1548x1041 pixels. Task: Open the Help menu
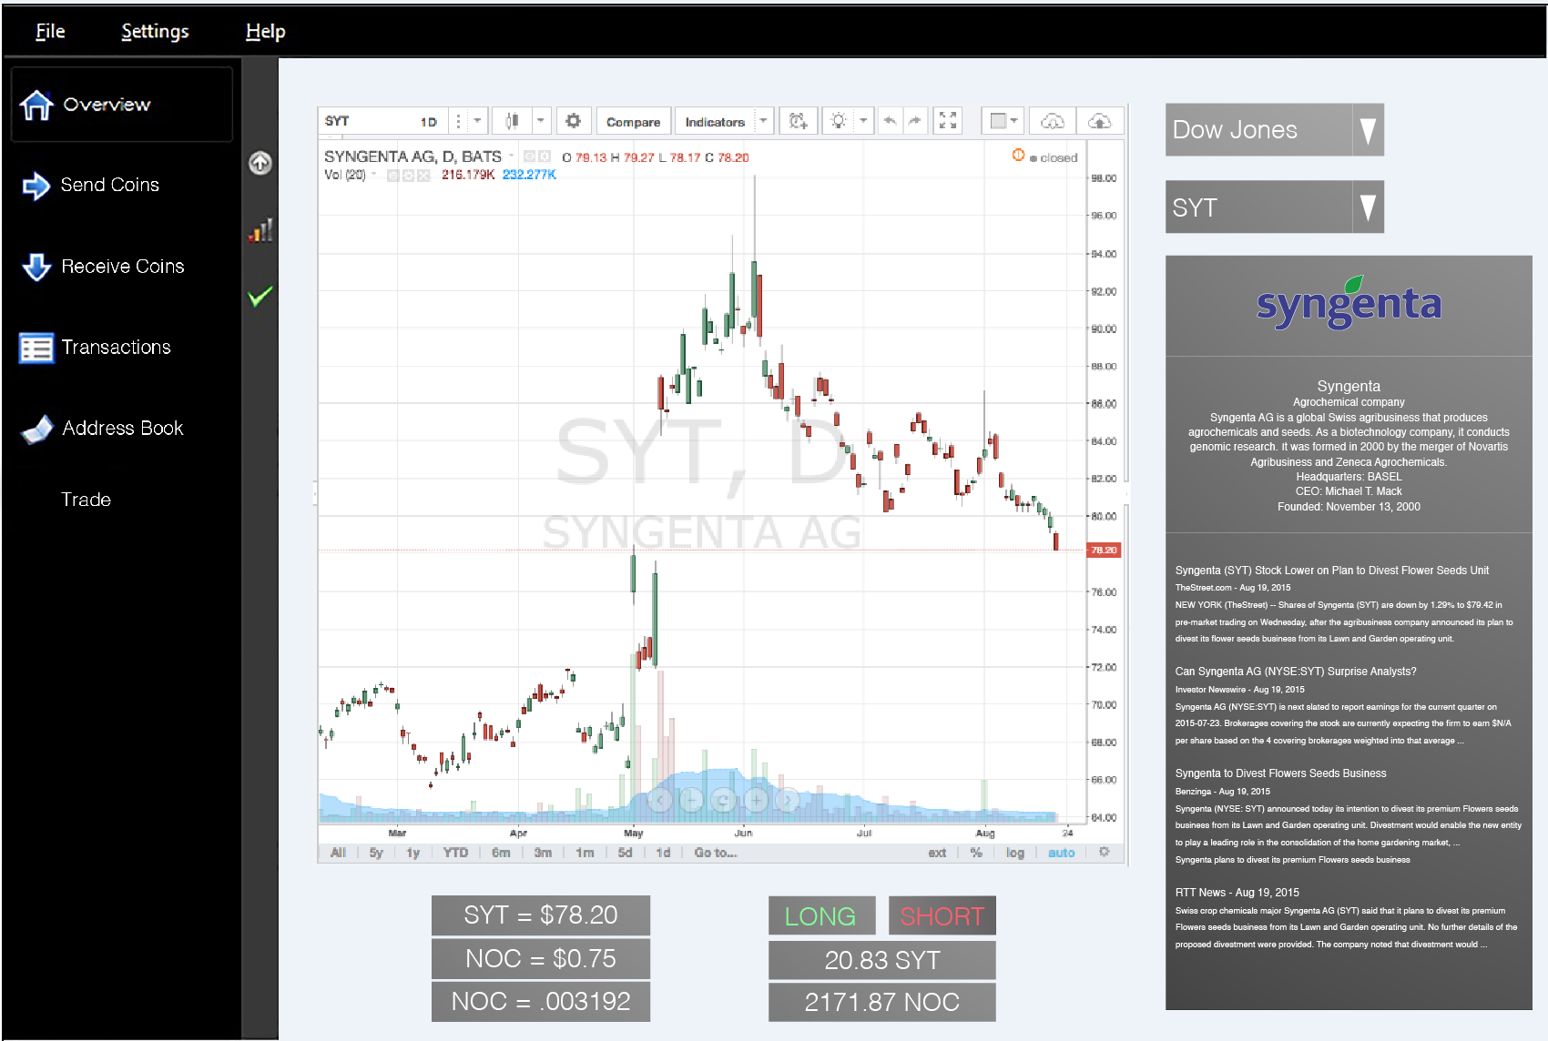coord(265,31)
